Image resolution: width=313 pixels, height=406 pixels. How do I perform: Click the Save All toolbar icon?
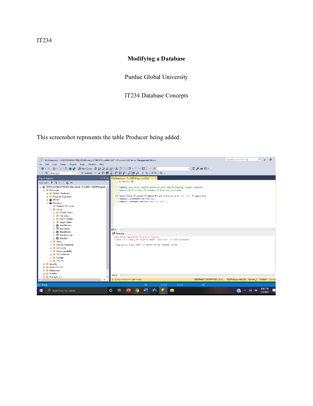[x=74, y=169]
